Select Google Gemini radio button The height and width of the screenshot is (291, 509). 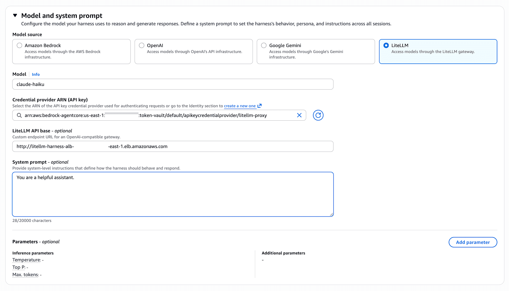pyautogui.click(x=264, y=45)
